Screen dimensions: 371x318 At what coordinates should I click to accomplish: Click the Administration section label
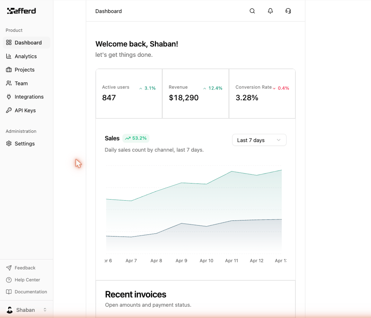point(21,131)
